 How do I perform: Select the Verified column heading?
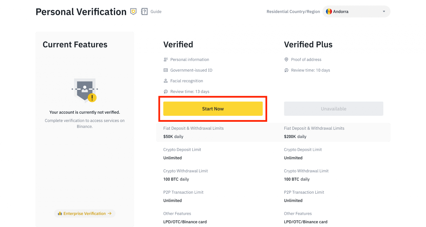(178, 44)
